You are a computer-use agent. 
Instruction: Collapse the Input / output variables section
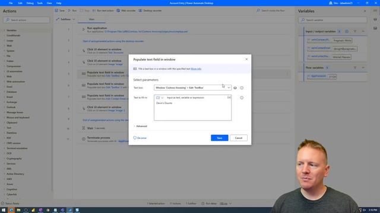[363, 31]
